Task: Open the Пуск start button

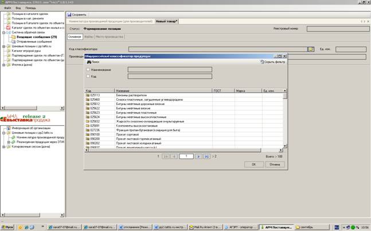Action: click(7, 227)
